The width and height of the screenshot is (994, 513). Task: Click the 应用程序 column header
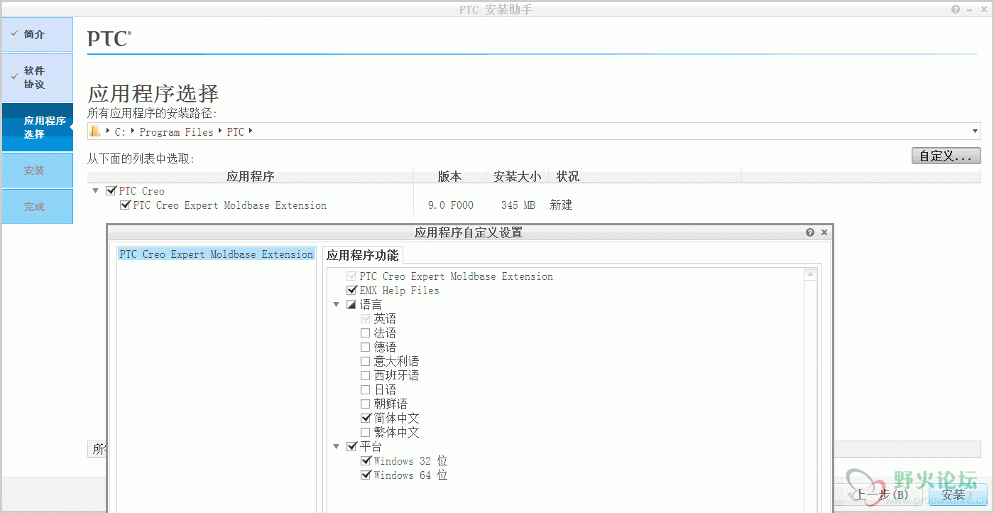[250, 176]
